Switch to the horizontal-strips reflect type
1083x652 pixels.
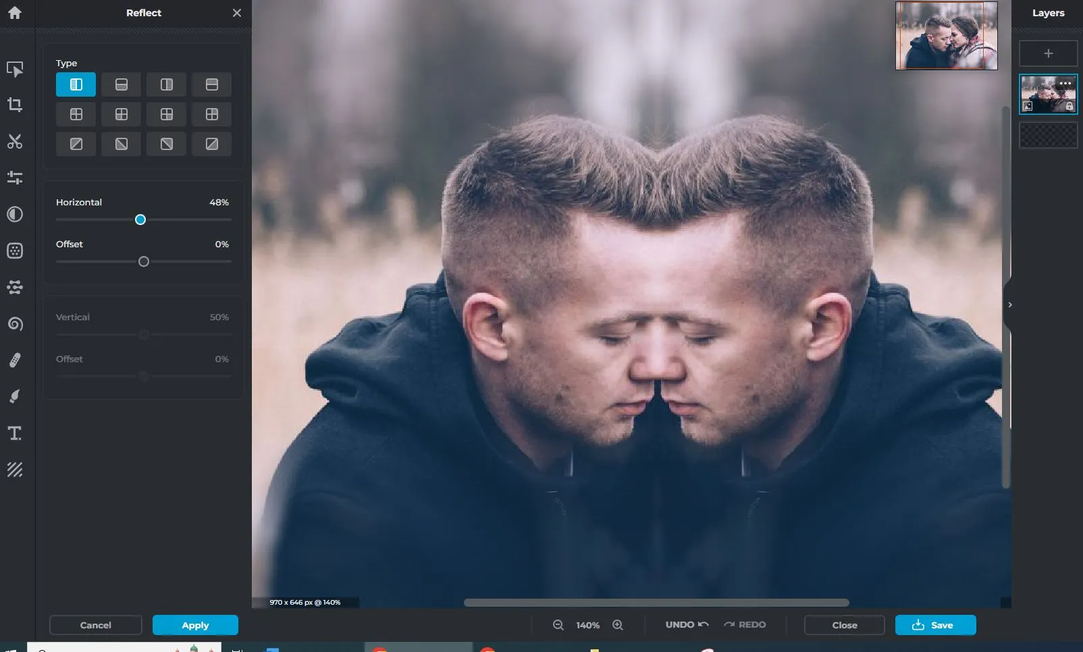click(121, 84)
